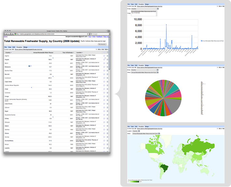Open the Visualize menu in the browser window
The image size is (231, 187).
(19, 47)
